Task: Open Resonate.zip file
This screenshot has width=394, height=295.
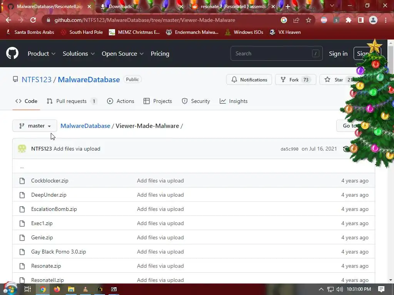Action: click(46, 266)
